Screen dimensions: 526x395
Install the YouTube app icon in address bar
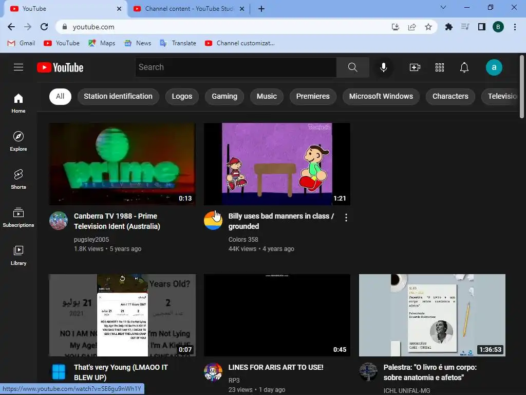tap(396, 27)
